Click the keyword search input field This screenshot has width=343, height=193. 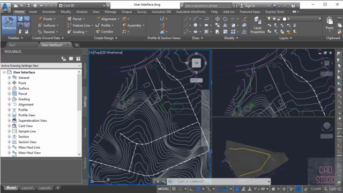click(x=207, y=6)
